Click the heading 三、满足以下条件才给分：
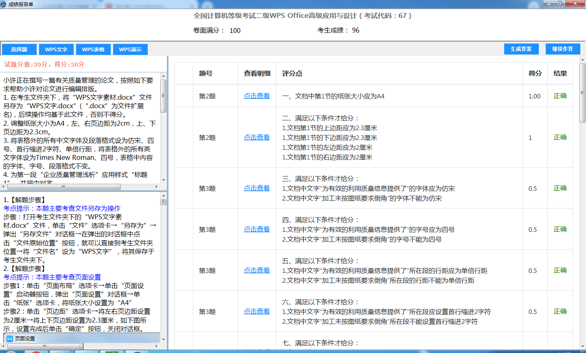 321,179
